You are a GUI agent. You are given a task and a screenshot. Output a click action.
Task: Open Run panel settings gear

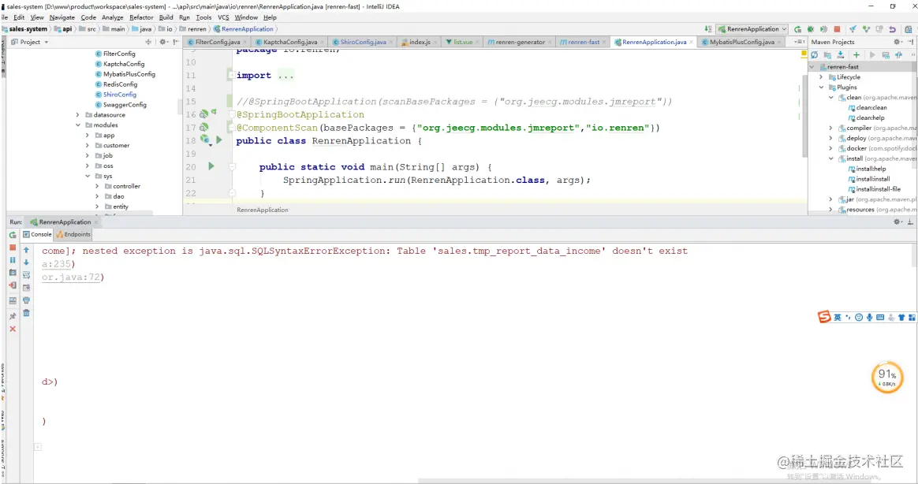click(x=897, y=222)
